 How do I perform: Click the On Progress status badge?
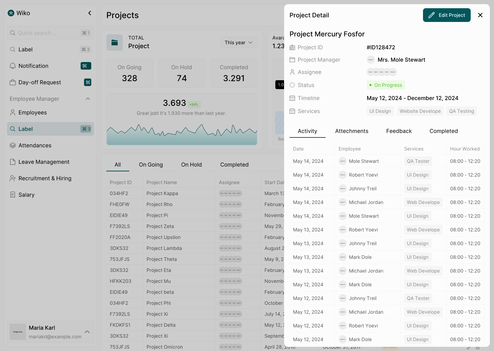point(386,85)
